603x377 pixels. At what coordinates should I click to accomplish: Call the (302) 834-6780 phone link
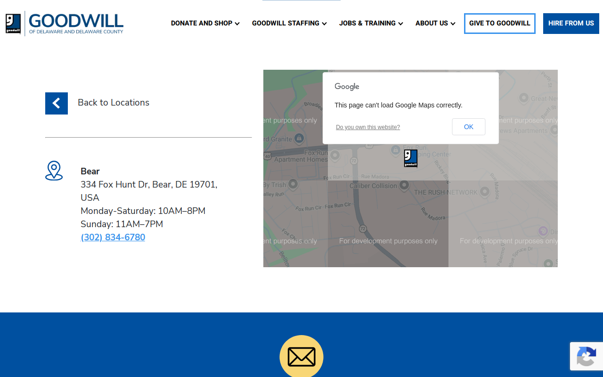point(113,237)
